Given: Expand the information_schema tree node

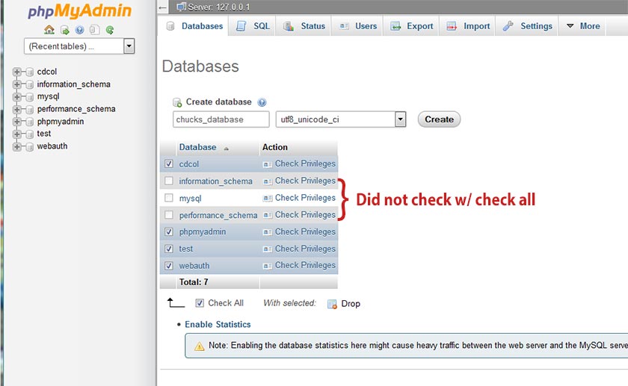Looking at the screenshot, I should [x=16, y=84].
